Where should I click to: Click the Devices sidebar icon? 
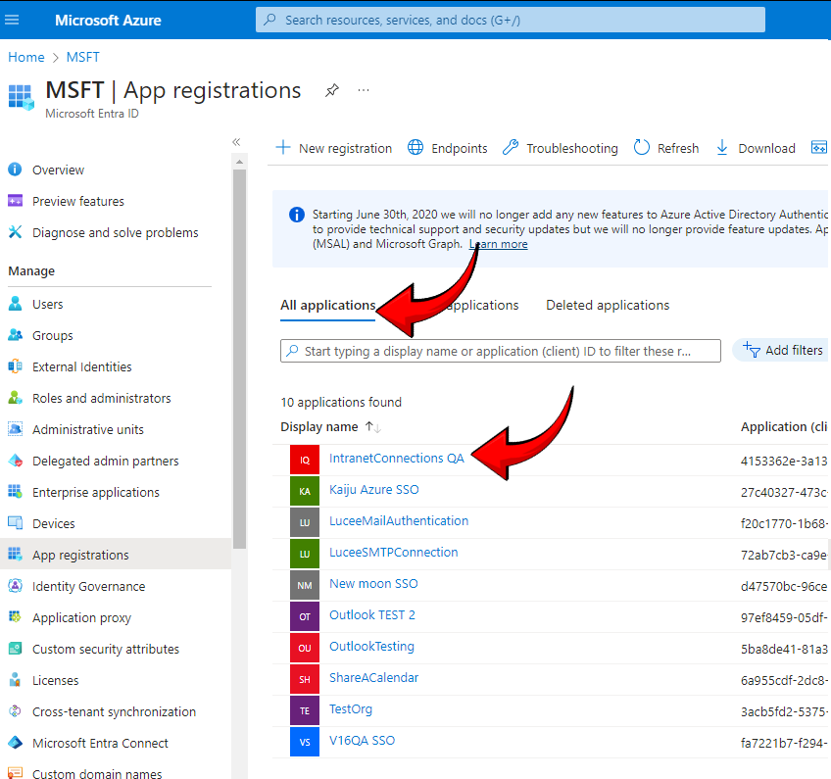[x=16, y=523]
